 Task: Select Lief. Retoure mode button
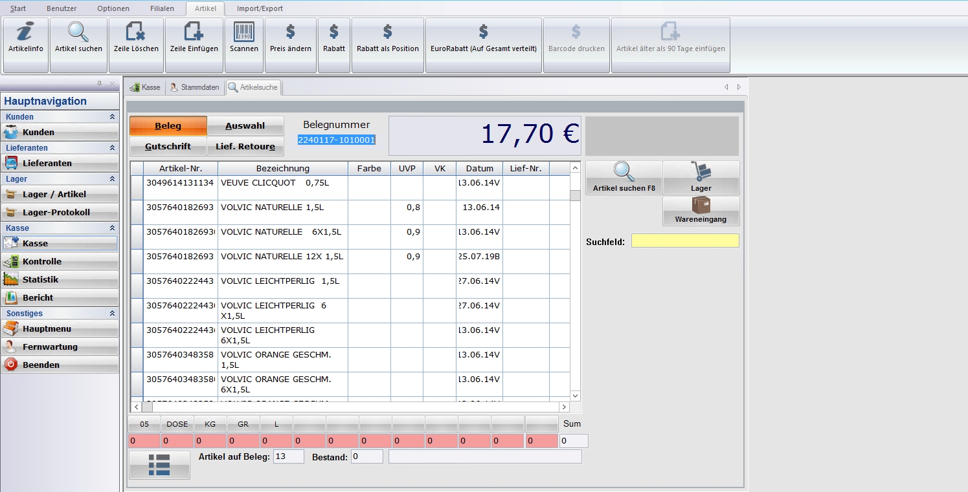[x=245, y=147]
